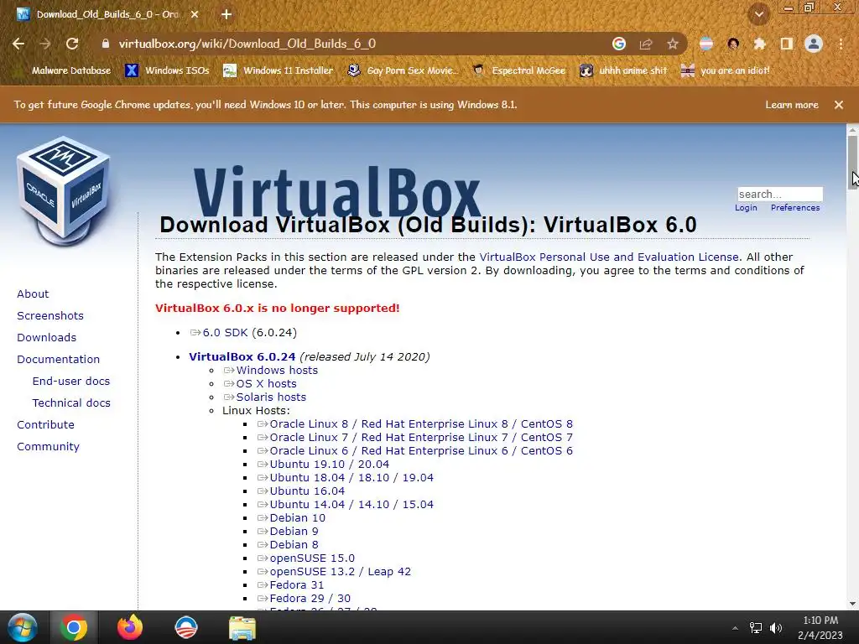Bookmark this page with the star icon
This screenshot has width=859, height=644.
pos(673,44)
